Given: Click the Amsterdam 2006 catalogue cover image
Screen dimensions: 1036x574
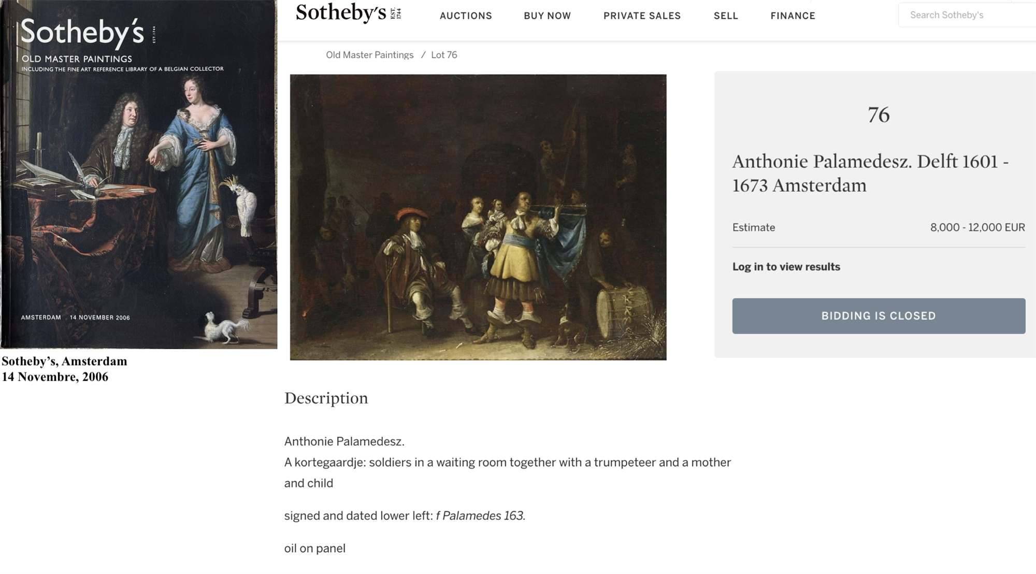Looking at the screenshot, I should [139, 174].
